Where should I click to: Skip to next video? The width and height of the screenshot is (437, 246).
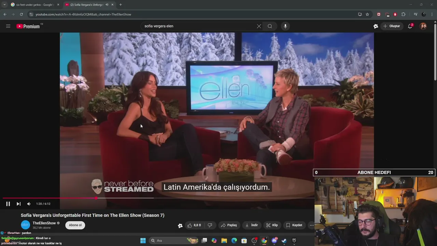(x=18, y=204)
